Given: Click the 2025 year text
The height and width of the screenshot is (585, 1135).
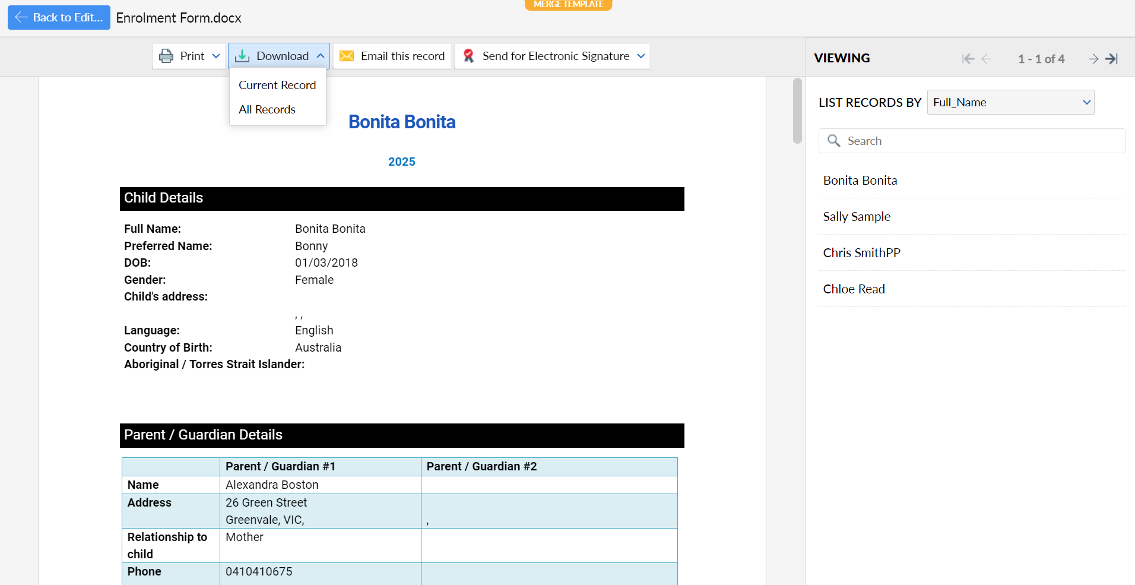Looking at the screenshot, I should [402, 162].
